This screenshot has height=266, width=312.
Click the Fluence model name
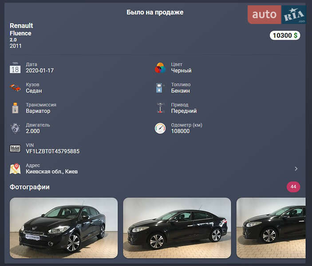point(20,33)
